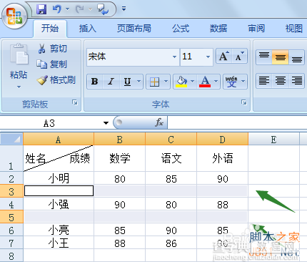Toggle italic formatting

[x=111, y=82]
